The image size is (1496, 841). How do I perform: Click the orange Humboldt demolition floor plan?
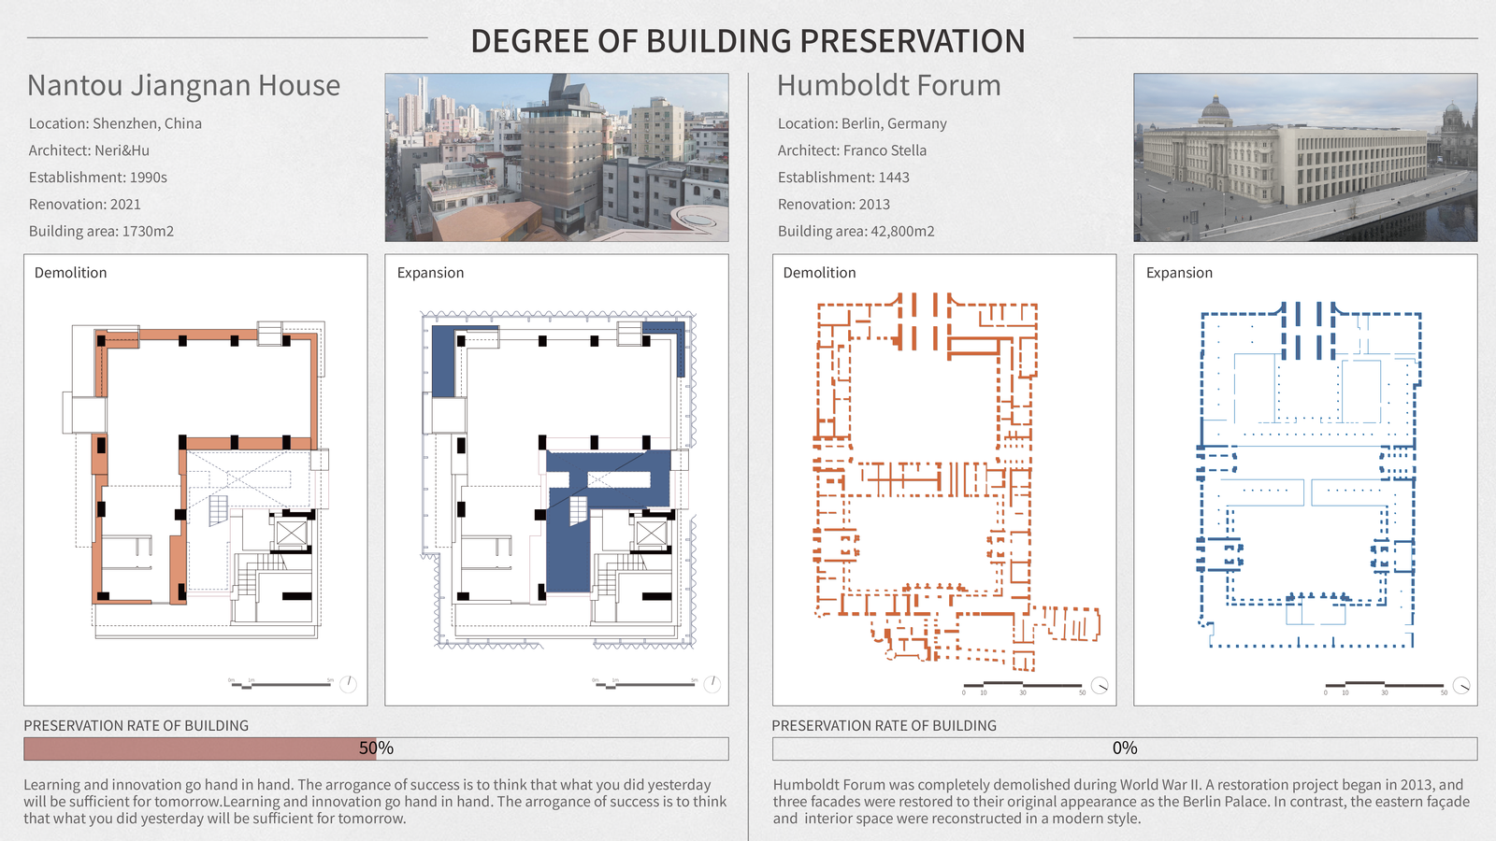point(956,481)
